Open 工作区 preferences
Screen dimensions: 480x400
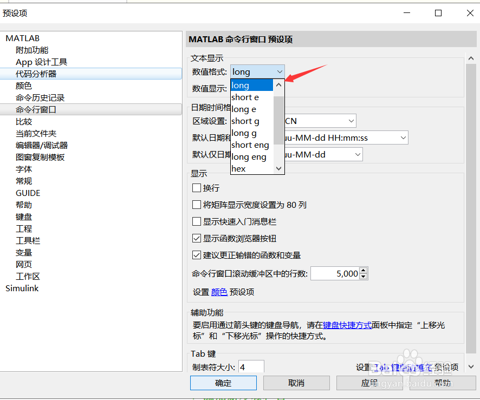coord(28,277)
